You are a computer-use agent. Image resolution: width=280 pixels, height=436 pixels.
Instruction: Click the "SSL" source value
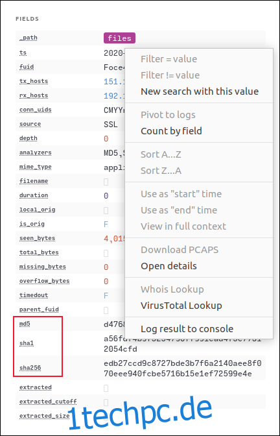(x=111, y=125)
